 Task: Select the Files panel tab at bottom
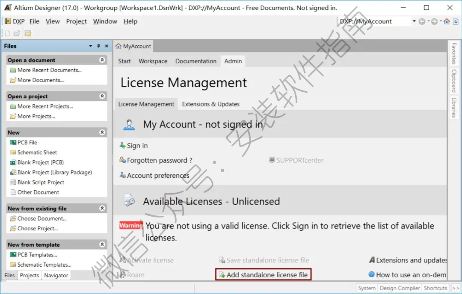(x=9, y=275)
